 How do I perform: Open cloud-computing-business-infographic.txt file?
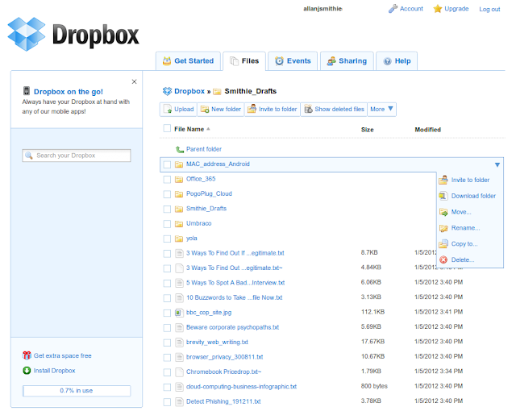[241, 387]
